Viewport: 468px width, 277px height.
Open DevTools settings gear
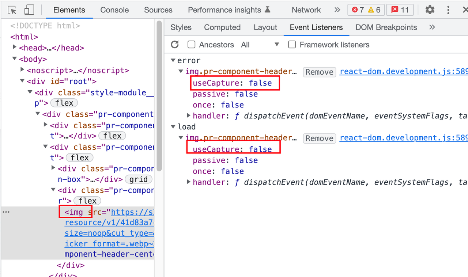(x=430, y=10)
